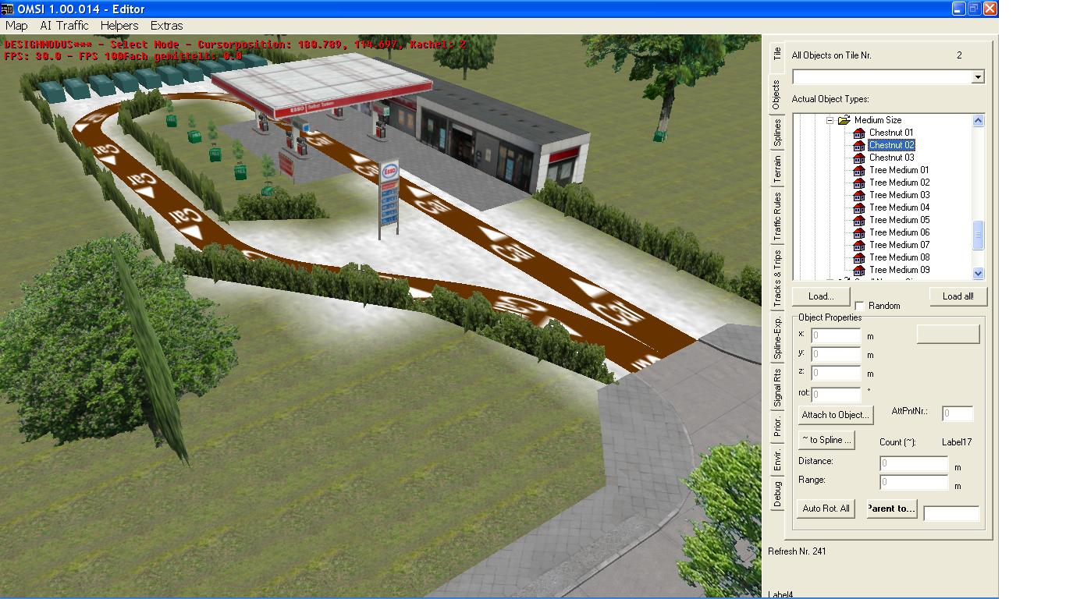
Task: Click the ~ to Spline ... button
Action: [826, 440]
